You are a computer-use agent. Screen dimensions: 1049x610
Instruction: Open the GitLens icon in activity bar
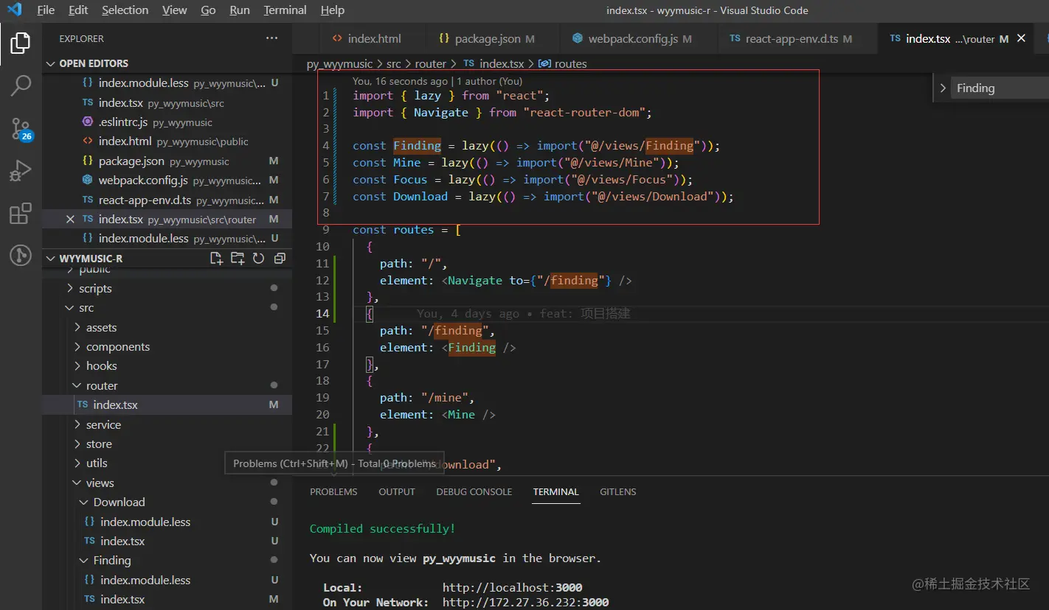21,256
